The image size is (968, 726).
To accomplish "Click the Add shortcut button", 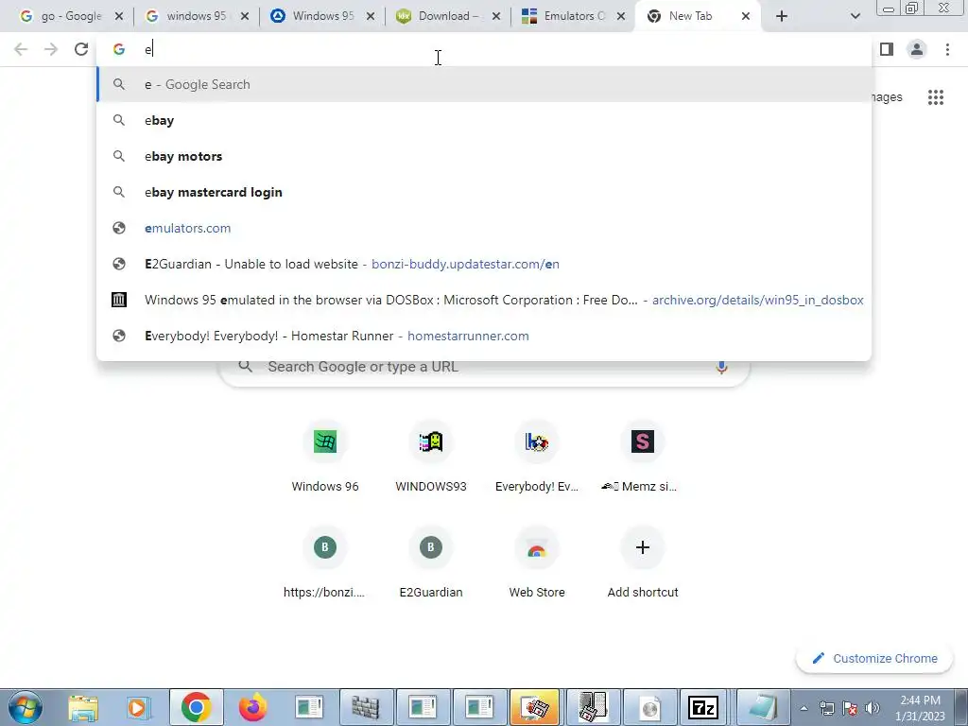I will [642, 562].
